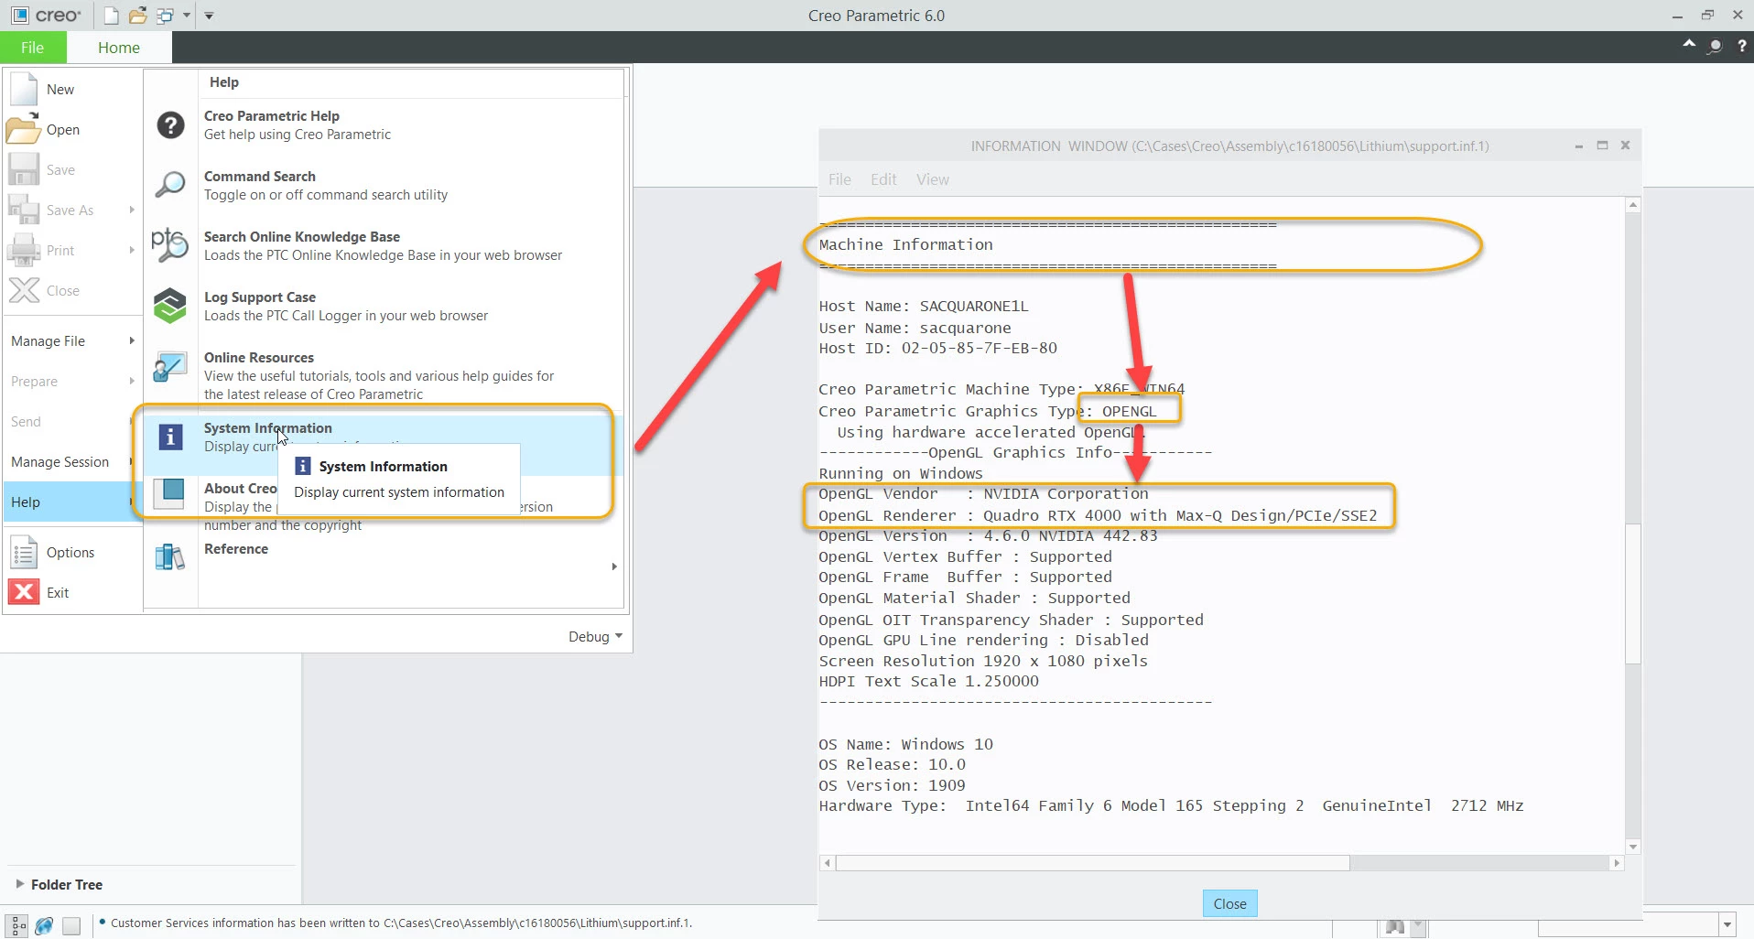The width and height of the screenshot is (1754, 939).
Task: Click the Print printer icon
Action: click(24, 250)
